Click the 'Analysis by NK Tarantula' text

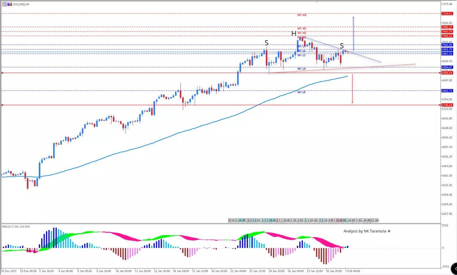[365, 231]
